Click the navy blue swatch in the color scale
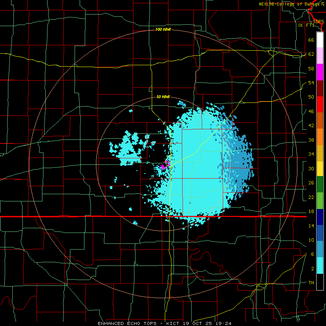Screen dimensions: 326x326 click(320, 217)
